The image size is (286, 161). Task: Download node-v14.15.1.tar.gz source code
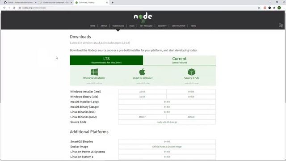(x=167, y=122)
